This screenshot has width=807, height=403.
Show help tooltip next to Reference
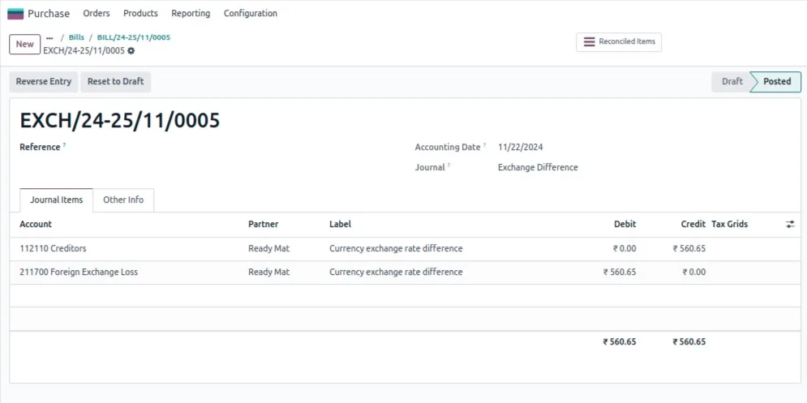tap(64, 146)
